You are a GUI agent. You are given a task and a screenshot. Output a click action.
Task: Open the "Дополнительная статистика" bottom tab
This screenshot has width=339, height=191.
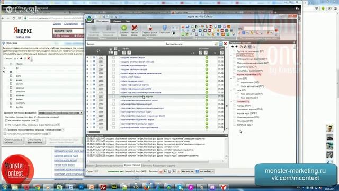(x=109, y=166)
